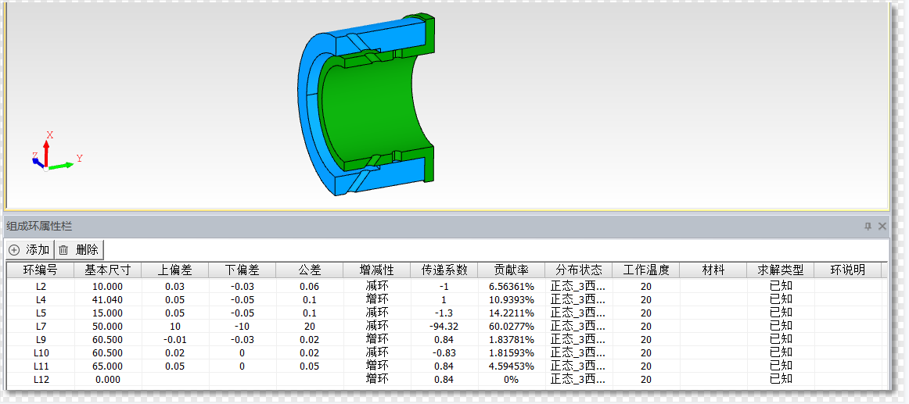
Task: Select row L7 by its ring number
Action: [x=41, y=326]
